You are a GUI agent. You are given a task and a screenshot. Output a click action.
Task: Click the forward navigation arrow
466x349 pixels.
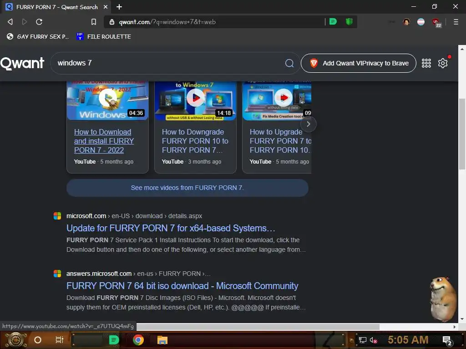[x=25, y=22]
